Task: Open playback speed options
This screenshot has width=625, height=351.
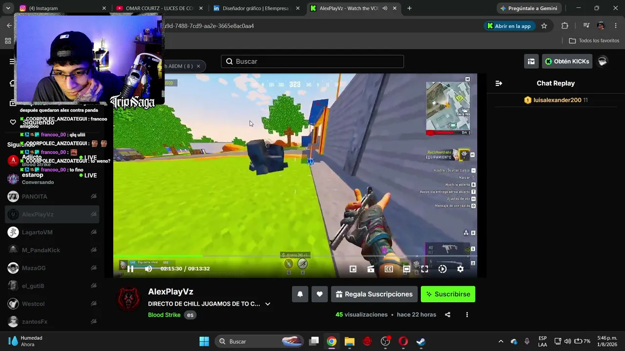Action: click(x=442, y=269)
